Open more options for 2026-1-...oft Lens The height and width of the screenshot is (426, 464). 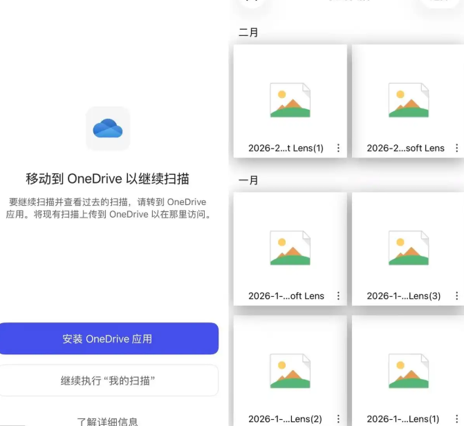tap(338, 296)
